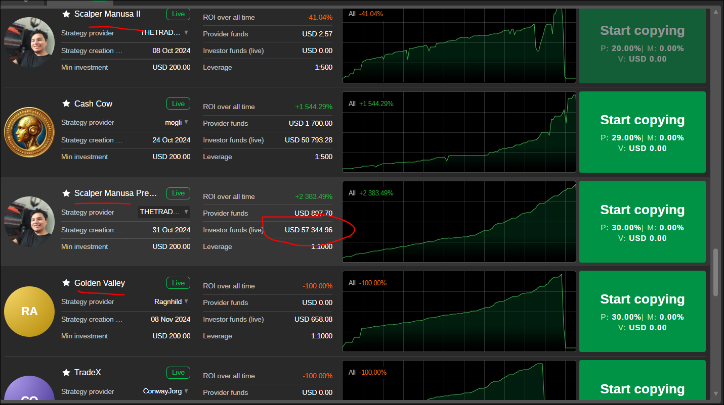Image resolution: width=724 pixels, height=405 pixels.
Task: Open Scalper Manusa II strategy name
Action: tap(107, 14)
